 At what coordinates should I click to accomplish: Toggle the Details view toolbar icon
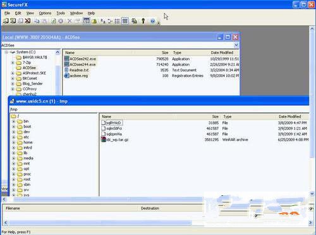pos(125,21)
